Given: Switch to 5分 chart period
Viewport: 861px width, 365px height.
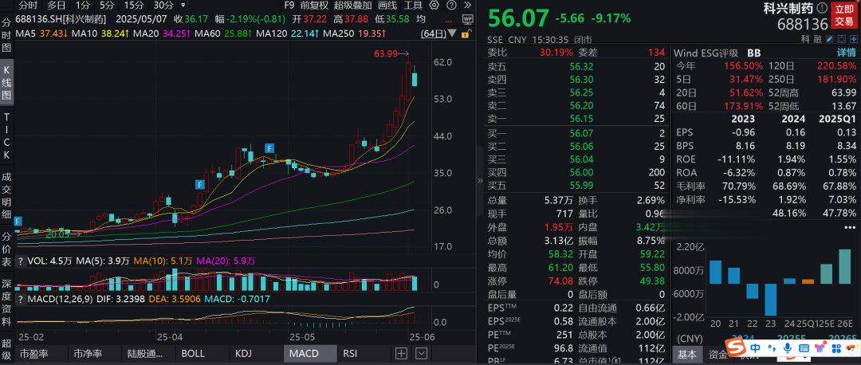Looking at the screenshot, I should coord(107,6).
